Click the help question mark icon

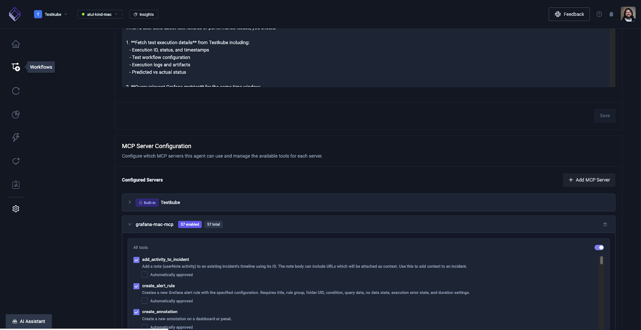pos(599,14)
